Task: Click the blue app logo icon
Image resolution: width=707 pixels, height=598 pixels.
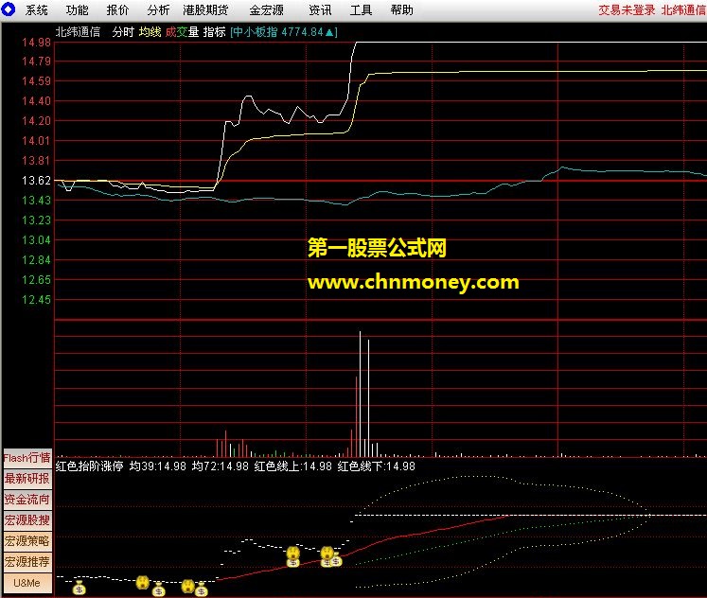Action: (8, 9)
